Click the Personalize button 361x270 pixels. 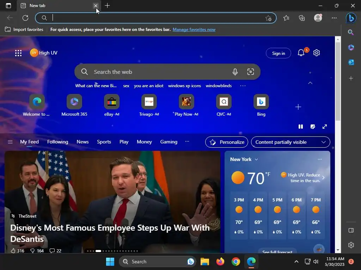coord(227,142)
